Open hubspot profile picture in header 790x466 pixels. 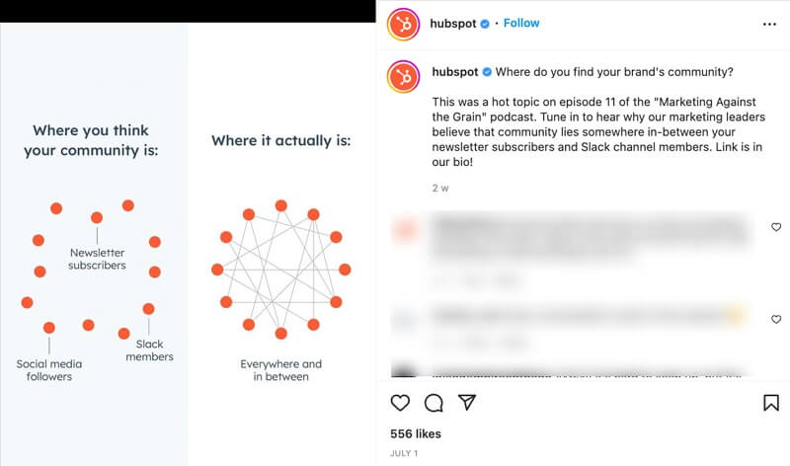click(403, 24)
